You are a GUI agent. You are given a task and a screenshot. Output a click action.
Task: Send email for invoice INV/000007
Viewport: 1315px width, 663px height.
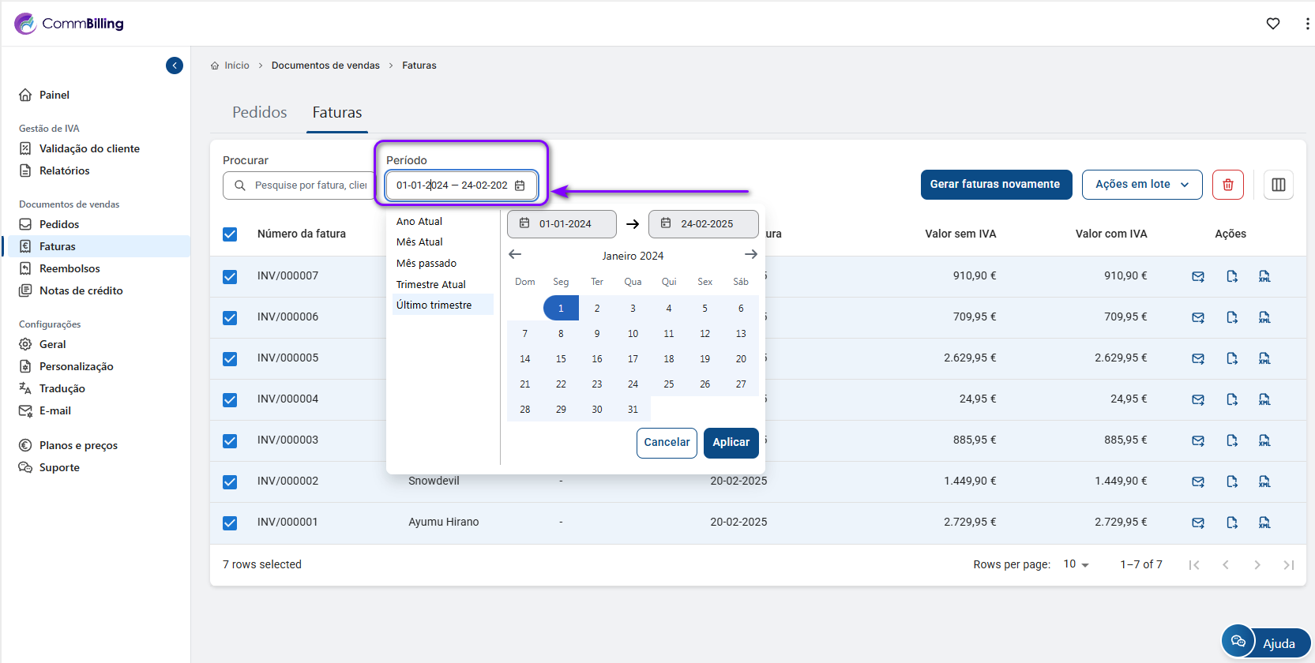[x=1197, y=276]
